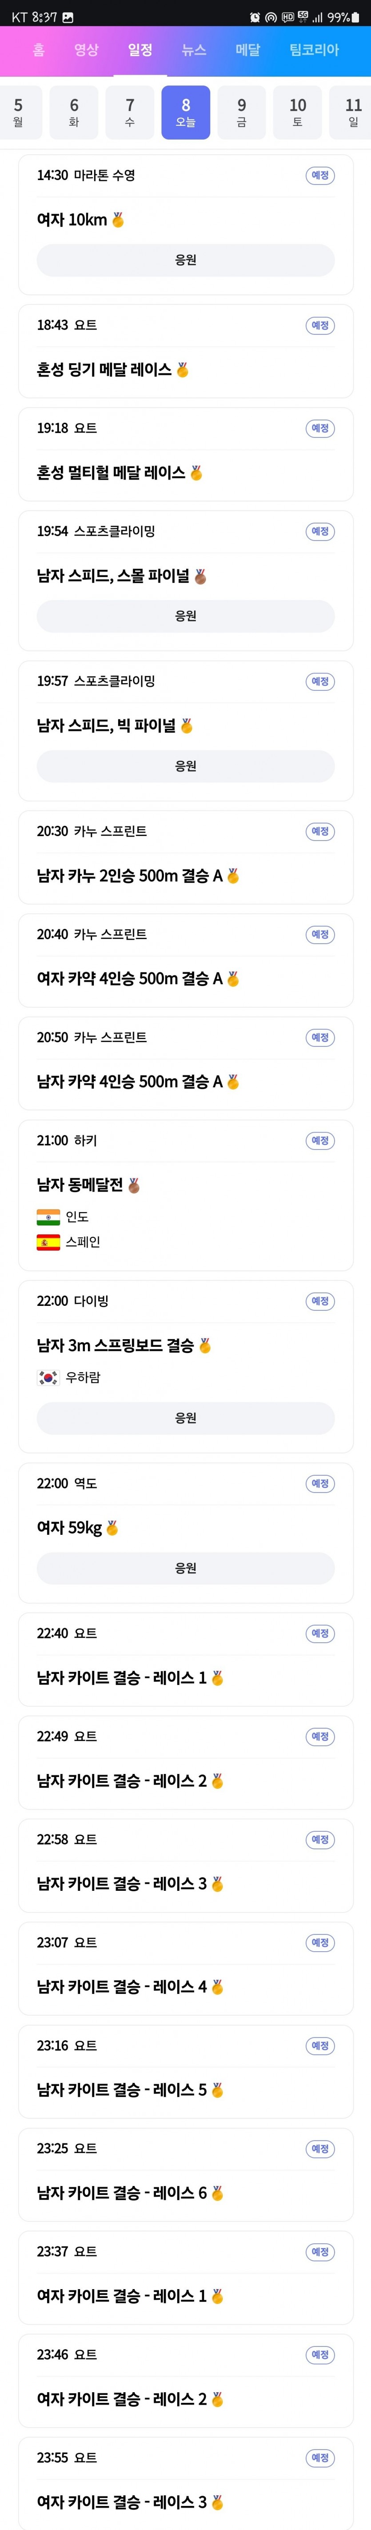Tap 응원 button under 여자 10km

(x=186, y=260)
